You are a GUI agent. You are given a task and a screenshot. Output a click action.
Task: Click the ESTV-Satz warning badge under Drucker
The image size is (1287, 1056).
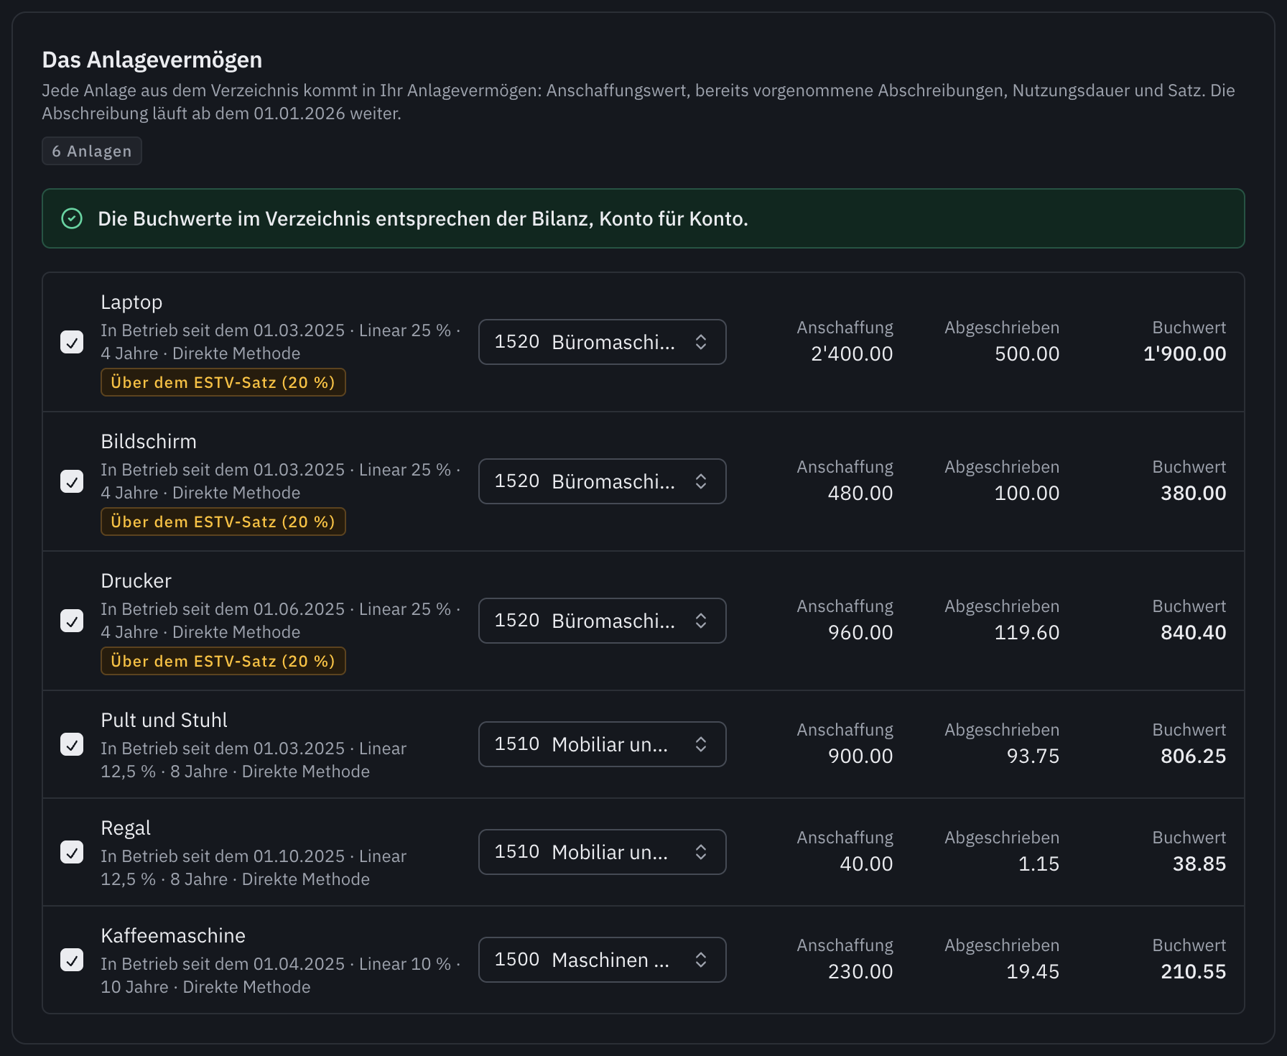pyautogui.click(x=223, y=661)
